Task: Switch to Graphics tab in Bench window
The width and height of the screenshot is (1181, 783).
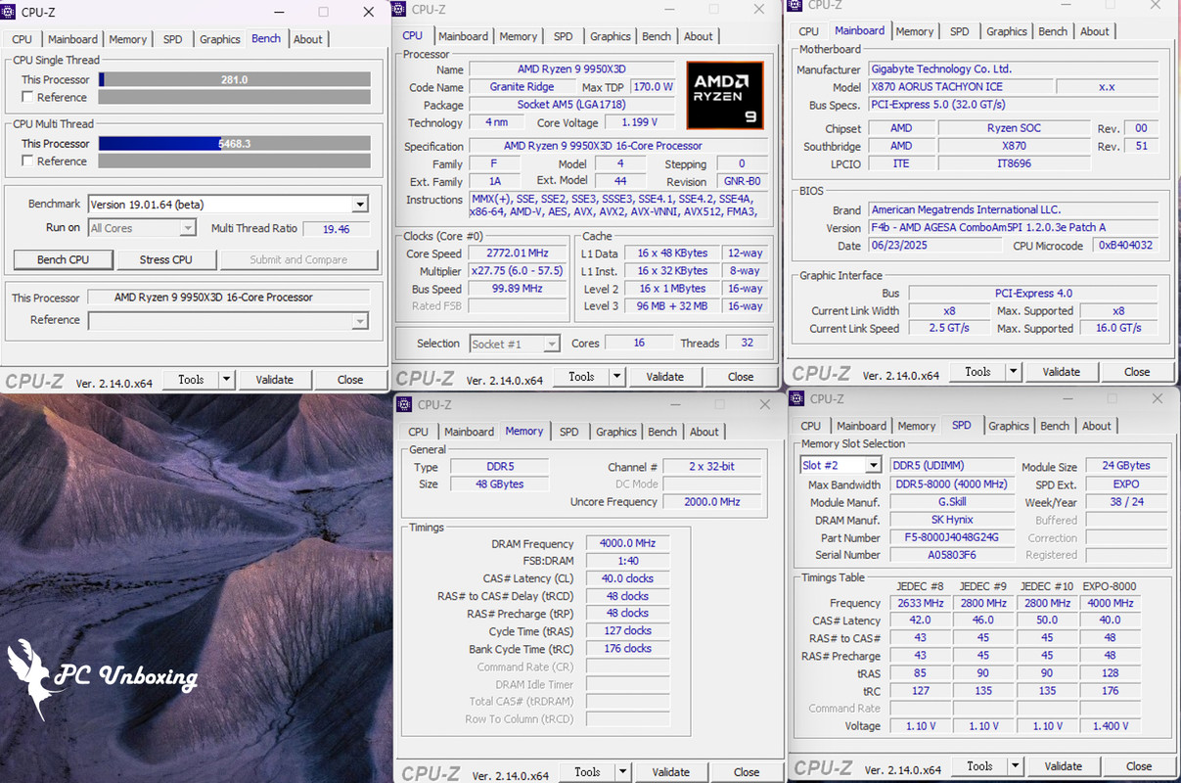Action: (219, 39)
